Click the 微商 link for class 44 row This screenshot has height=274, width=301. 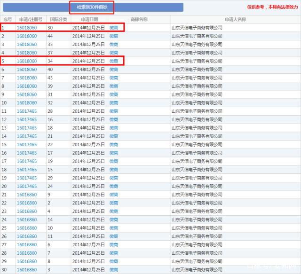pos(114,36)
